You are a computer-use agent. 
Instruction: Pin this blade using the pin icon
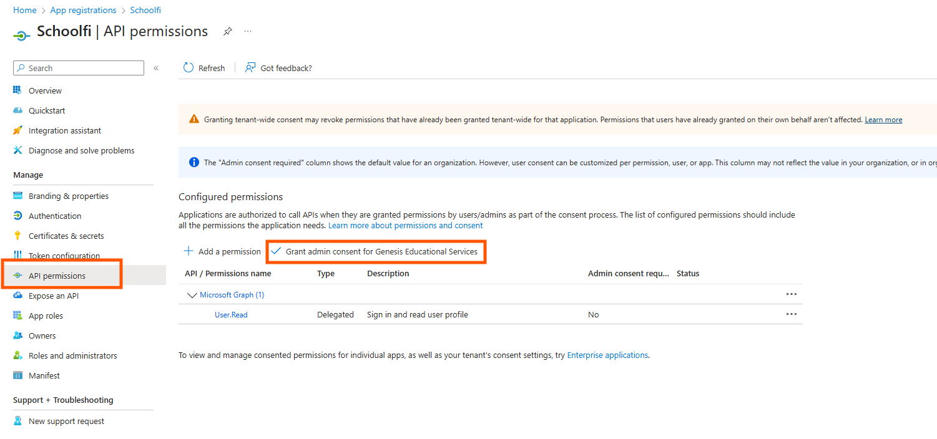point(228,31)
